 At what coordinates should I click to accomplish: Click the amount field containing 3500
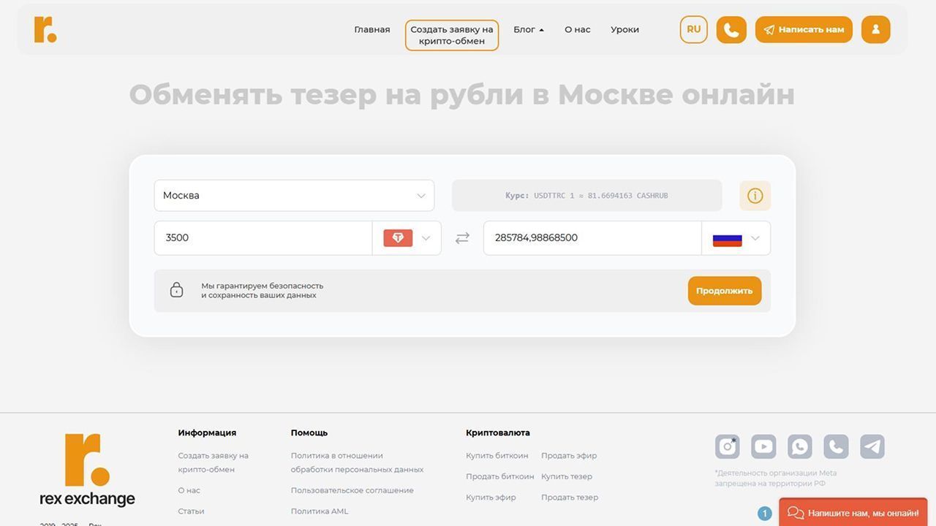pyautogui.click(x=263, y=238)
